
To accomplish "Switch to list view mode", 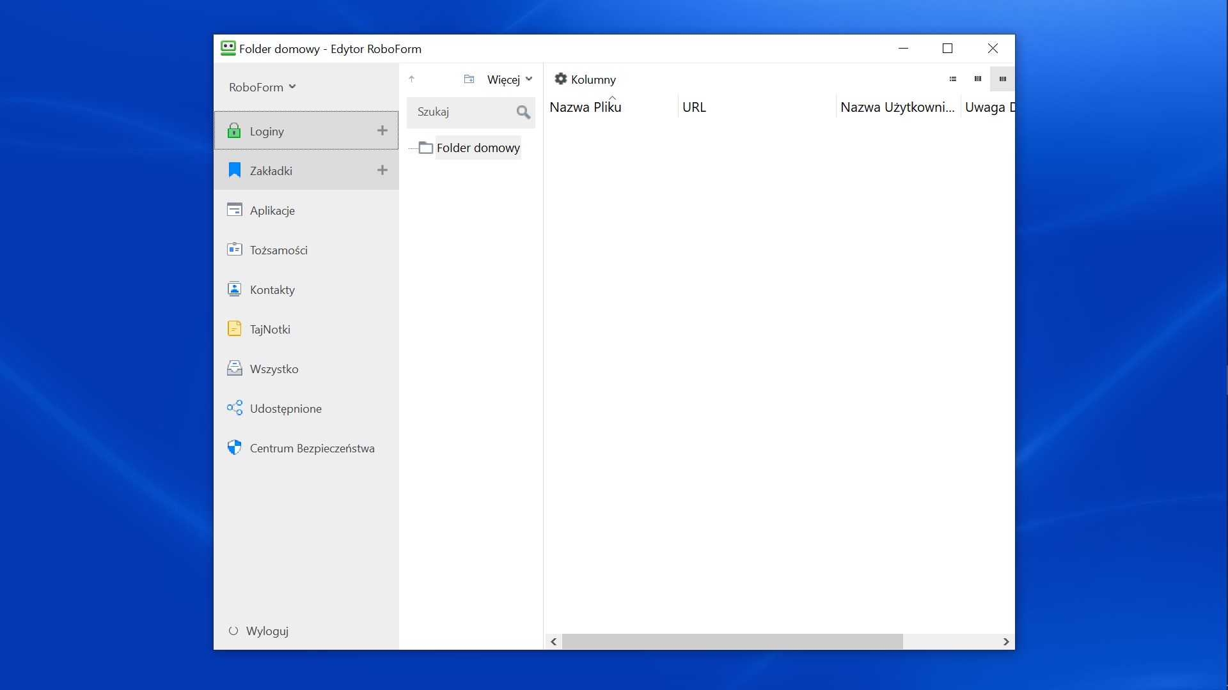I will (952, 79).
